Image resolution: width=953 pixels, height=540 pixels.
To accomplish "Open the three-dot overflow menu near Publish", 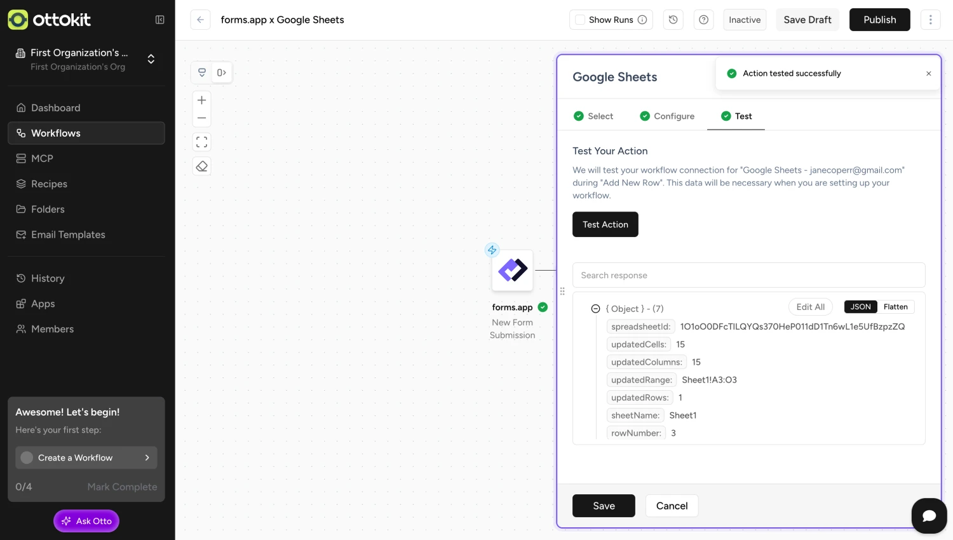I will [x=930, y=20].
